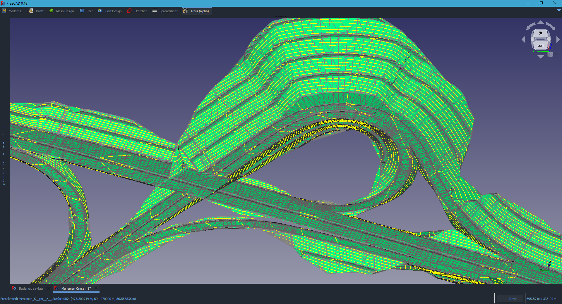Switch to Başlangıç sayfası document tab
The width and height of the screenshot is (562, 304).
[31, 289]
